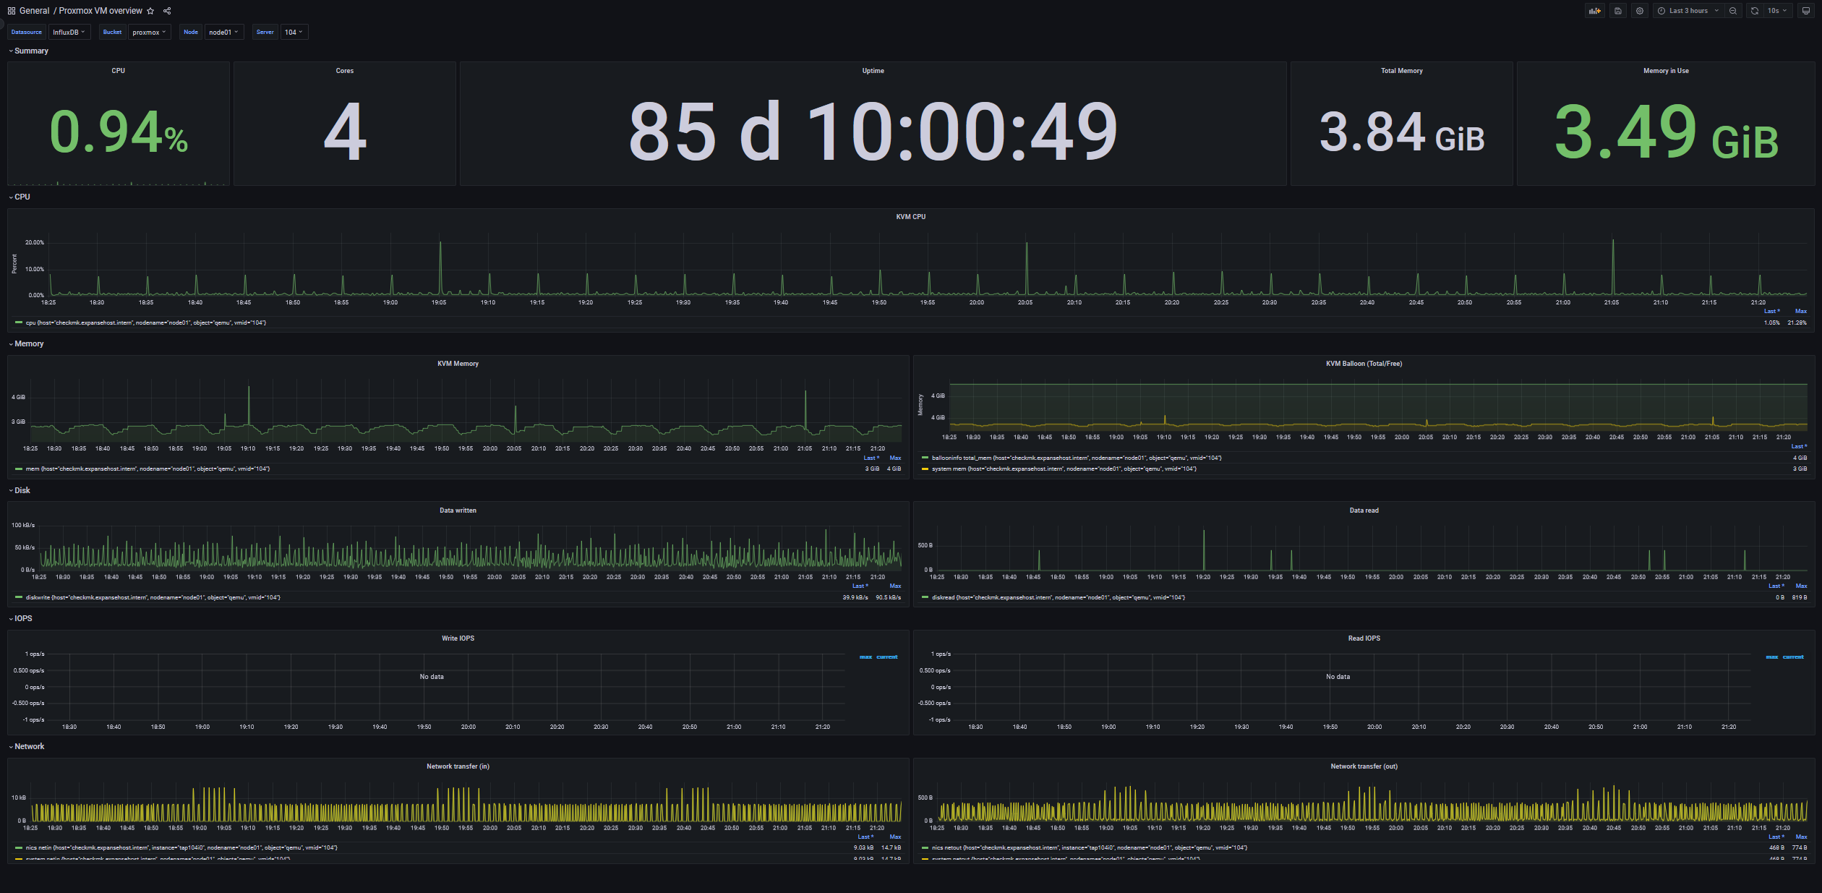Cycle view mode via monitor icon

pos(1805,11)
